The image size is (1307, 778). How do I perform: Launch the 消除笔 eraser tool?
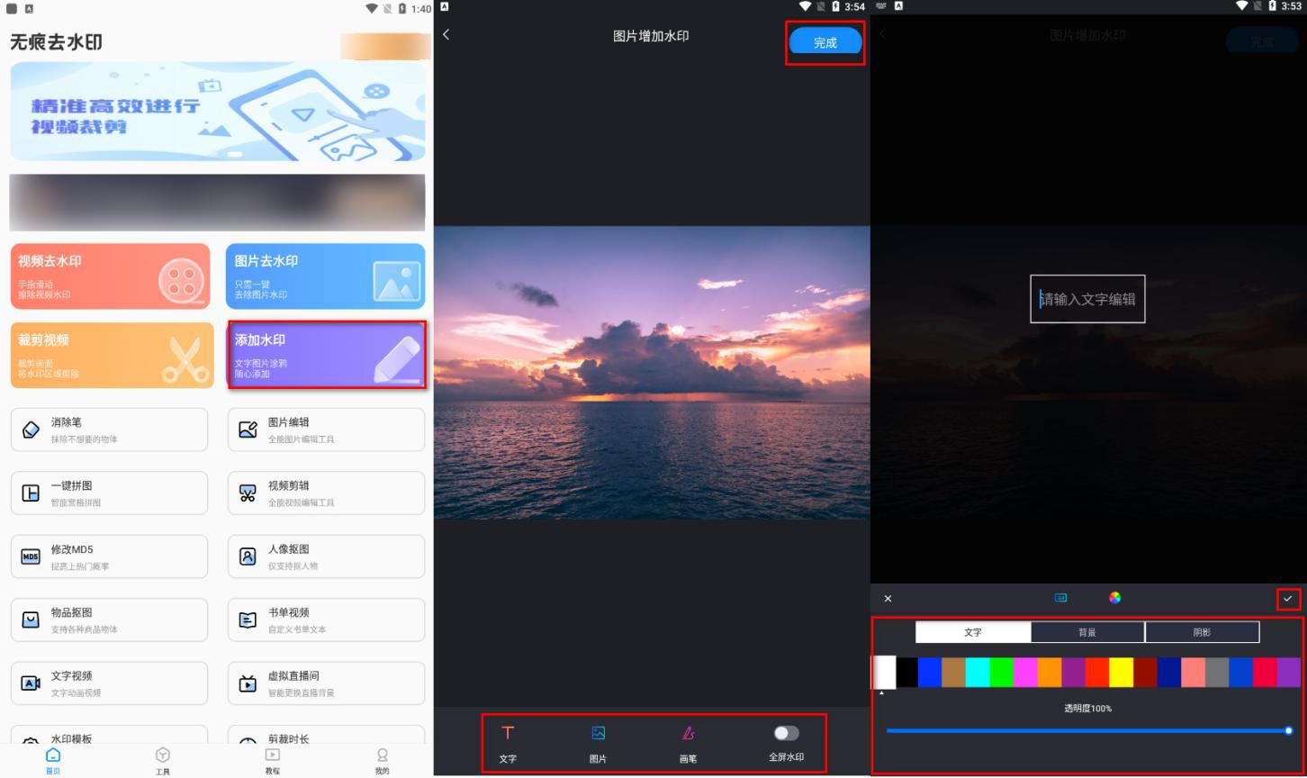(x=110, y=430)
